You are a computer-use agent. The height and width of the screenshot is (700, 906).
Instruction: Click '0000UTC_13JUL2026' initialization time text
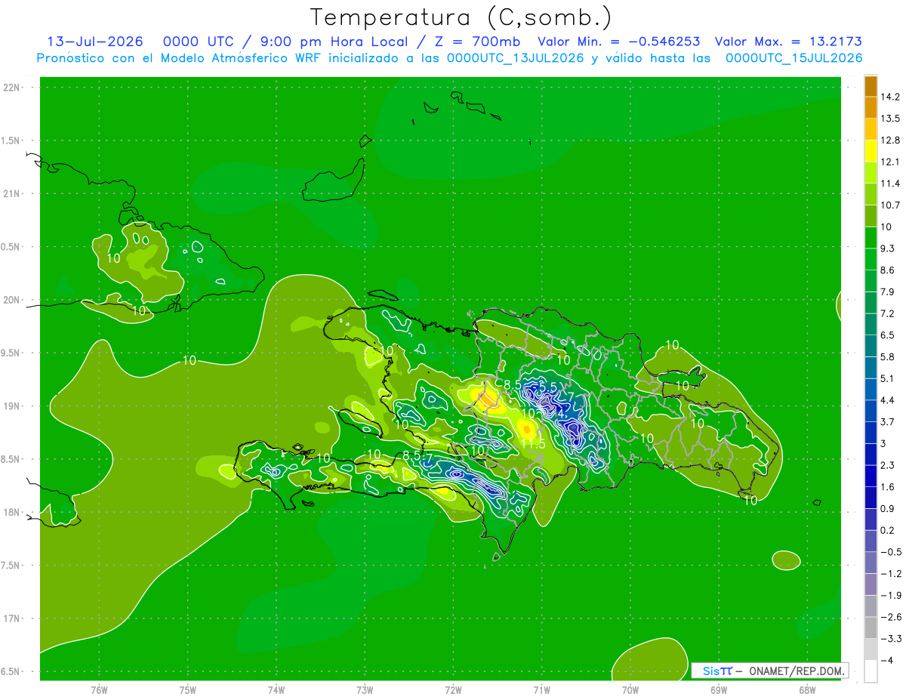pyautogui.click(x=516, y=58)
